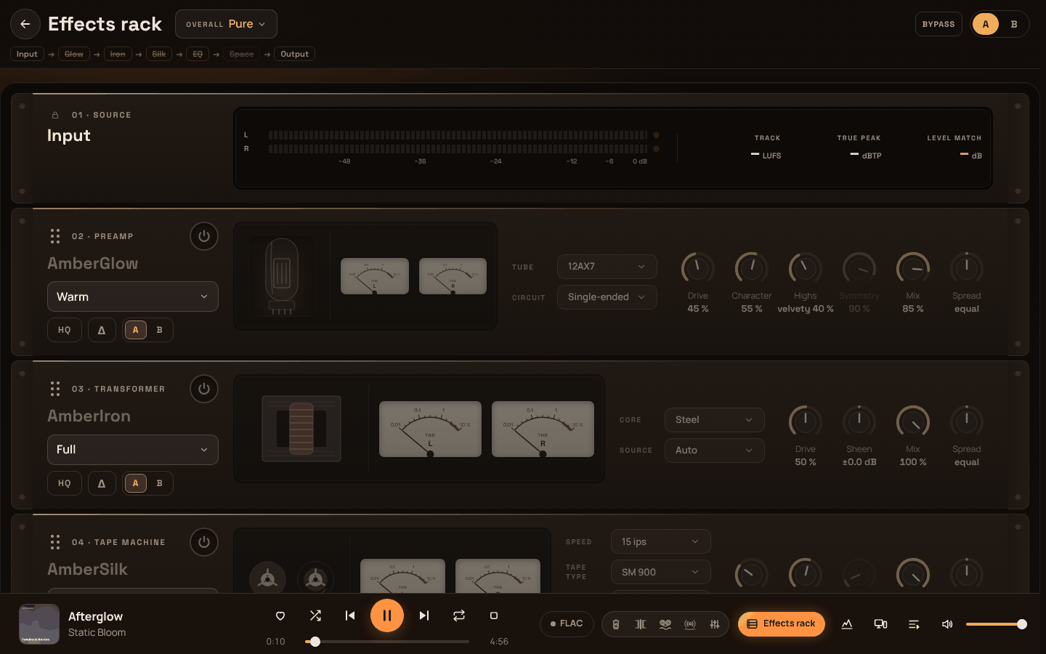Image resolution: width=1046 pixels, height=654 pixels.
Task: Open the Afterglow album art thumbnail
Action: click(x=39, y=624)
